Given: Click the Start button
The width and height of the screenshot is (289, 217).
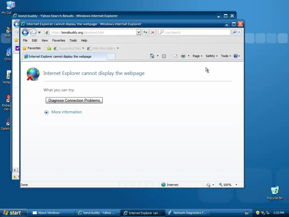Looking at the screenshot, I should [x=13, y=213].
